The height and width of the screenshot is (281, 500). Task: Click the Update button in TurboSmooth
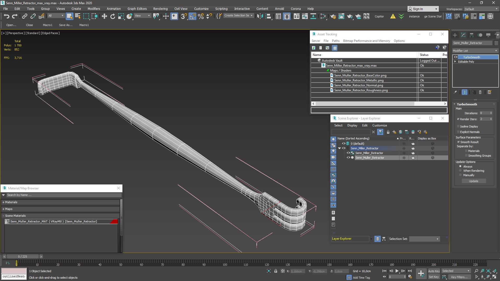point(473,181)
